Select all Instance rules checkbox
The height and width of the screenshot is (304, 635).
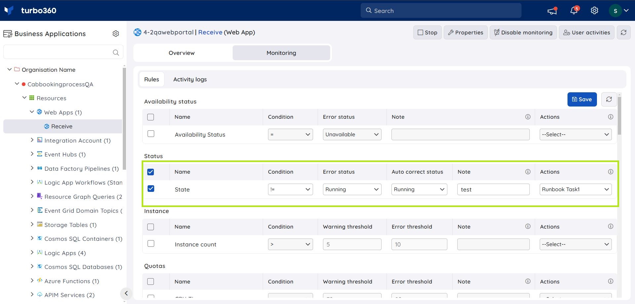point(151,227)
